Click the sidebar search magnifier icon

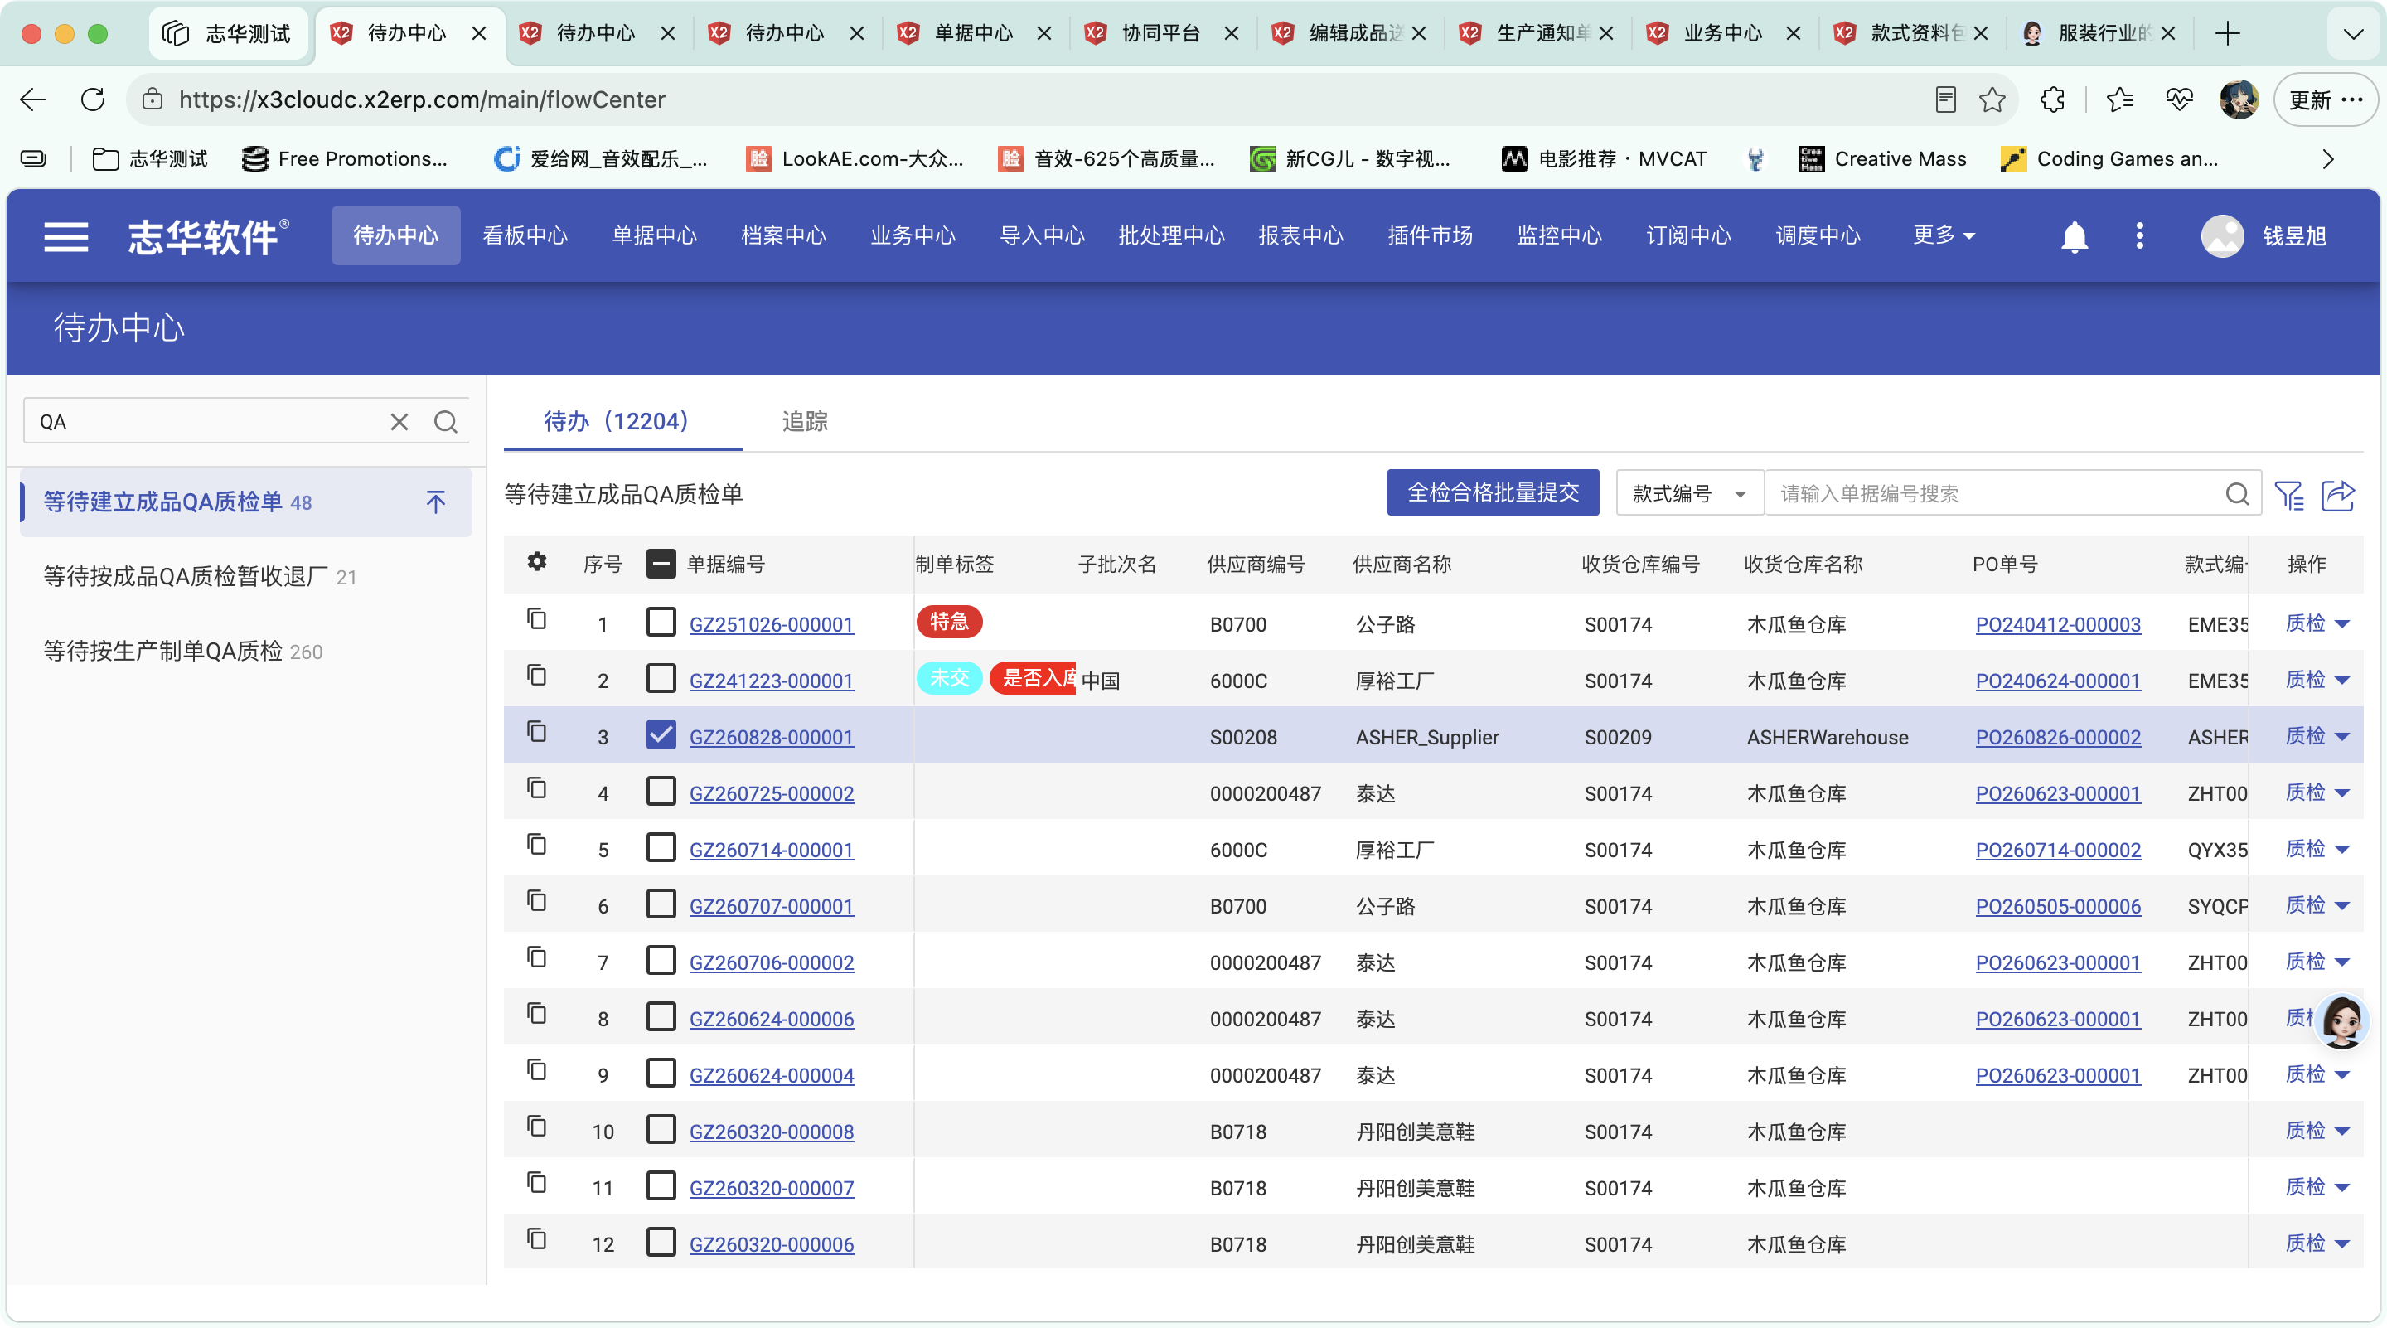click(x=446, y=422)
